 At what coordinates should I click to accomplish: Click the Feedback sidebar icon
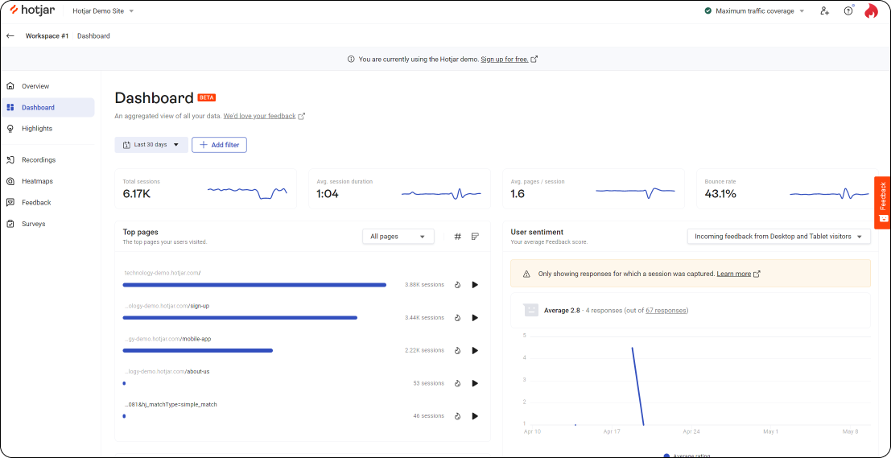[x=10, y=202]
